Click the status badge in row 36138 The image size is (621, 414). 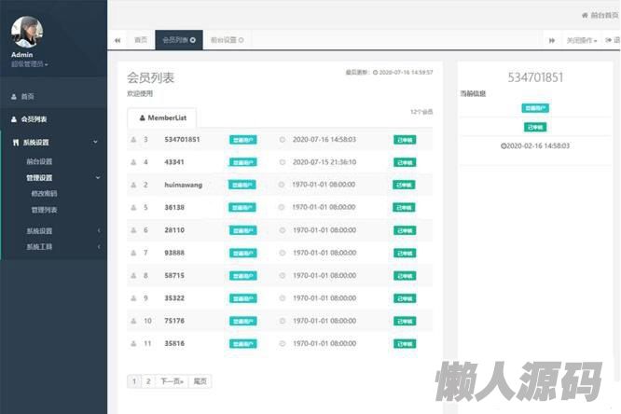coord(404,207)
